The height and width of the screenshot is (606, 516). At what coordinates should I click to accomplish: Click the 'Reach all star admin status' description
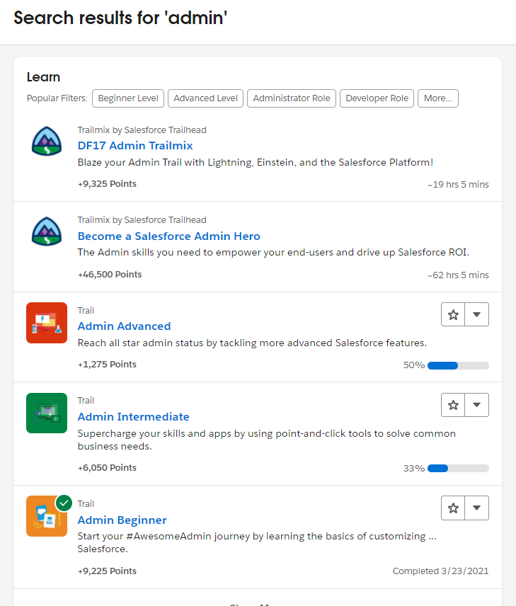tap(252, 343)
